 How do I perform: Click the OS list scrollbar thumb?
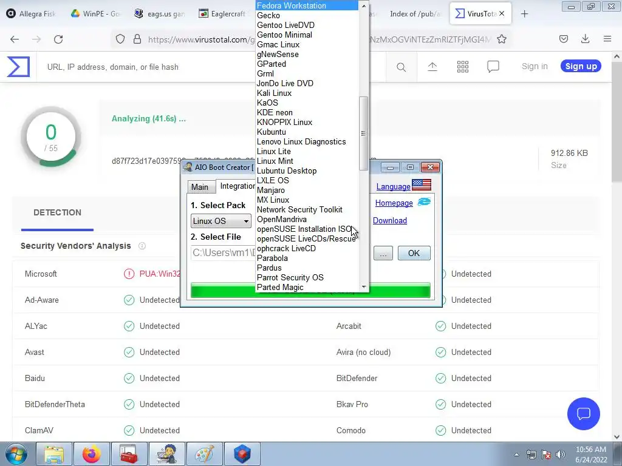click(x=363, y=133)
